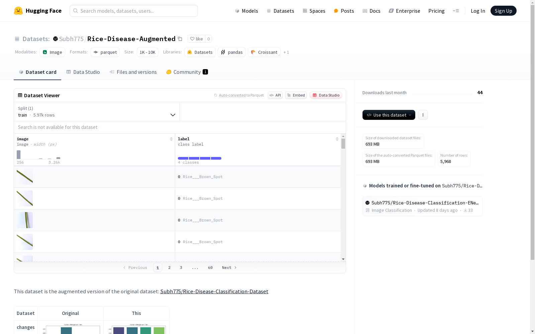Open Spaces in the top navigation
Screen dimensions: 535x334
314,11
